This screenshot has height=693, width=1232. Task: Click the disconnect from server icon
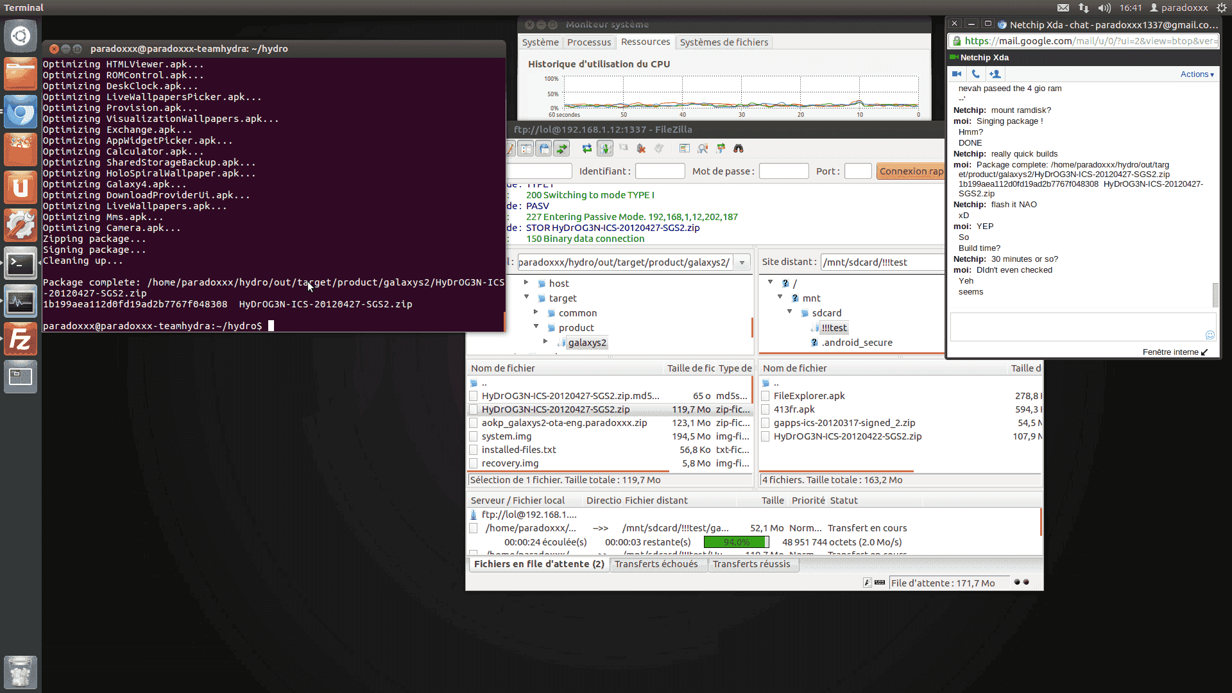click(641, 149)
